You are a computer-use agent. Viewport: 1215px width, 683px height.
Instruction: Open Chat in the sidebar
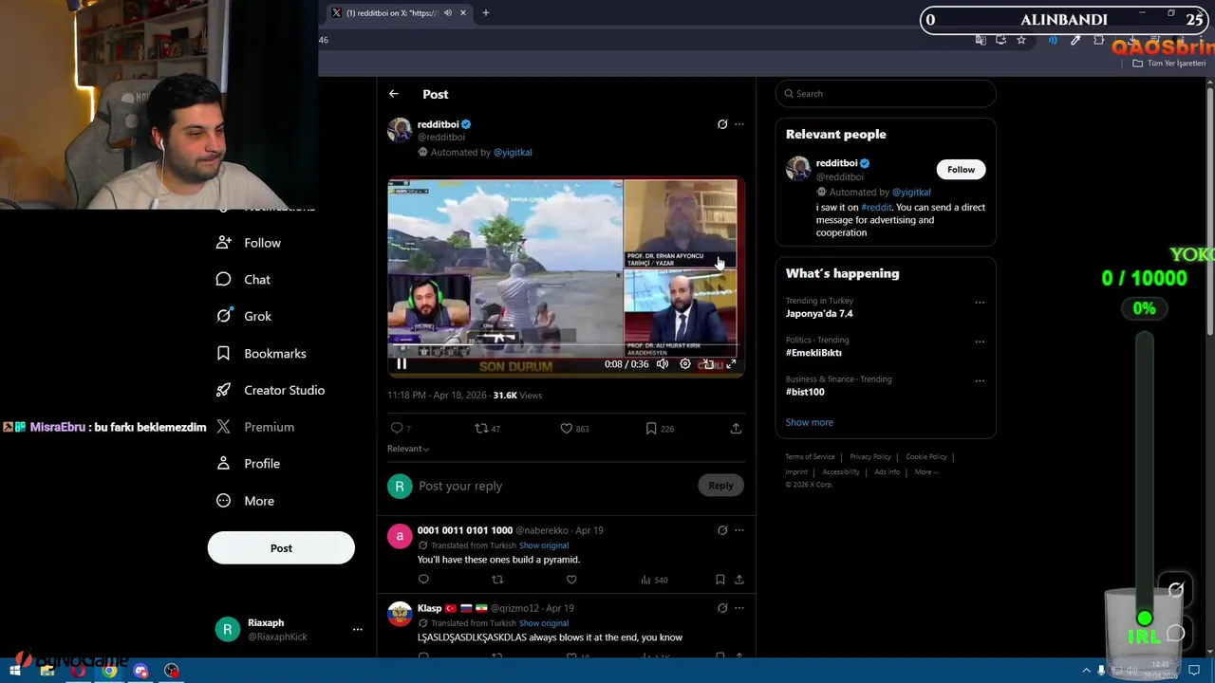(x=244, y=280)
